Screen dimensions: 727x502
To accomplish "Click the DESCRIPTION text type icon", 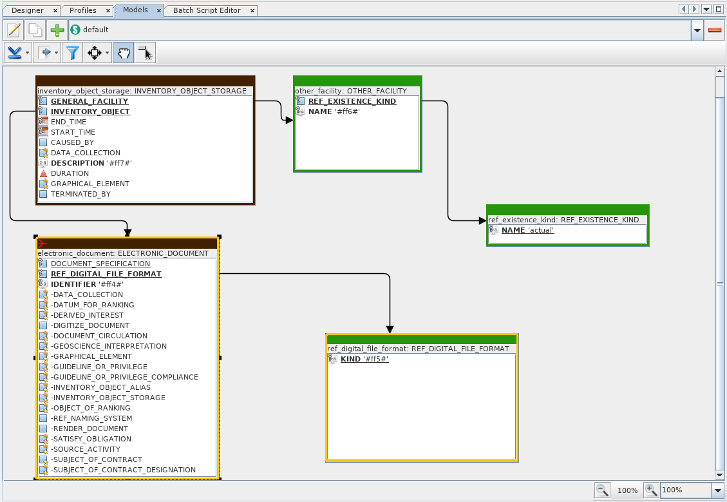I will [43, 163].
